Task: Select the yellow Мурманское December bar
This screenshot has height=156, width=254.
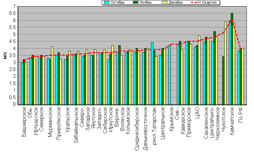Action: point(52,76)
